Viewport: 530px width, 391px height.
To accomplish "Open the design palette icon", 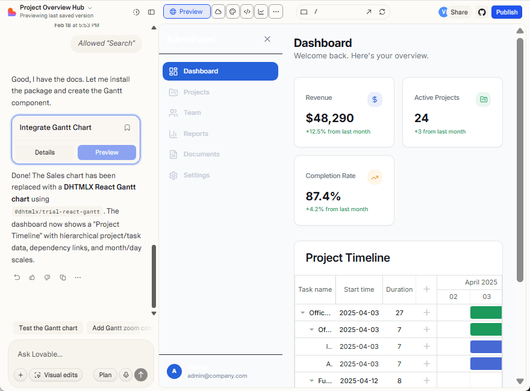I will click(x=232, y=11).
